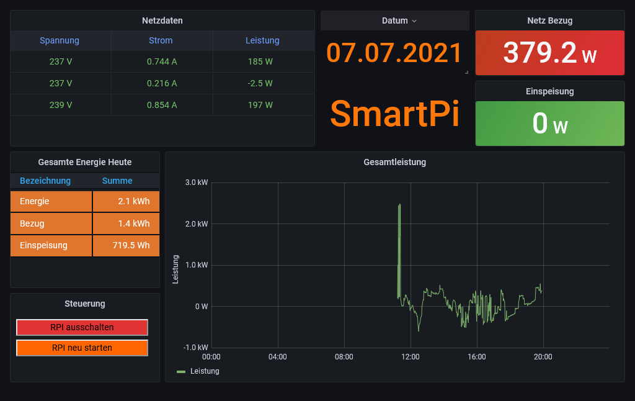
Task: Open the Netzdaten panel title menu
Action: (162, 20)
